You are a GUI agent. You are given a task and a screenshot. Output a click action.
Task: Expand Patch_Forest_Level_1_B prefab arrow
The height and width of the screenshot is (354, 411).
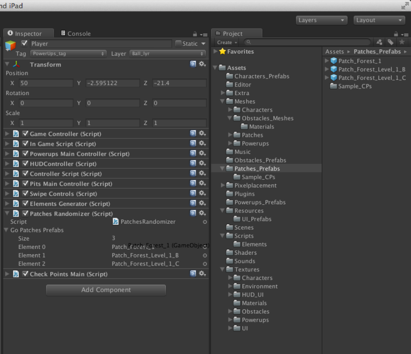coord(326,69)
